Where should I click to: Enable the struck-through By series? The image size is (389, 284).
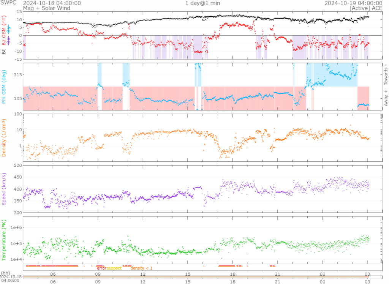coord(9,30)
